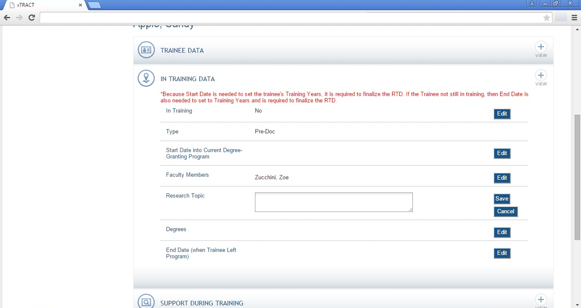Open the Chrome menu
The image size is (581, 308).
coord(574,17)
